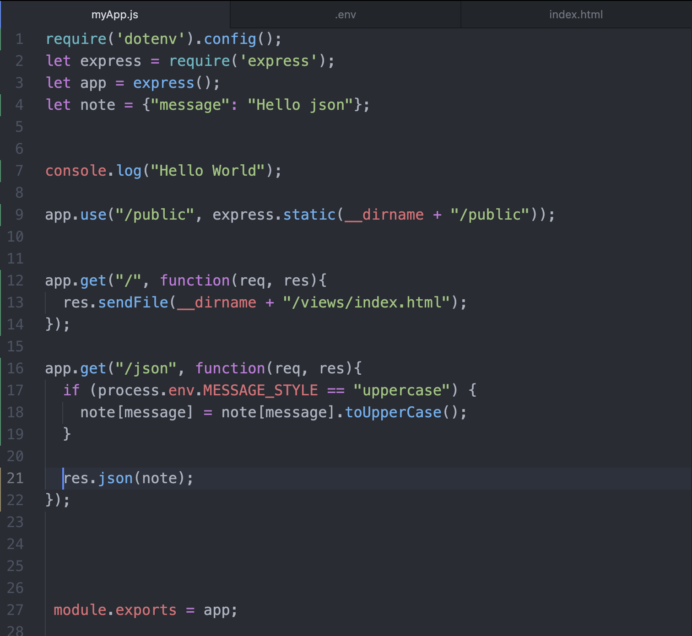Image resolution: width=692 pixels, height=636 pixels.
Task: Switch to the .env tab
Action: [x=345, y=14]
